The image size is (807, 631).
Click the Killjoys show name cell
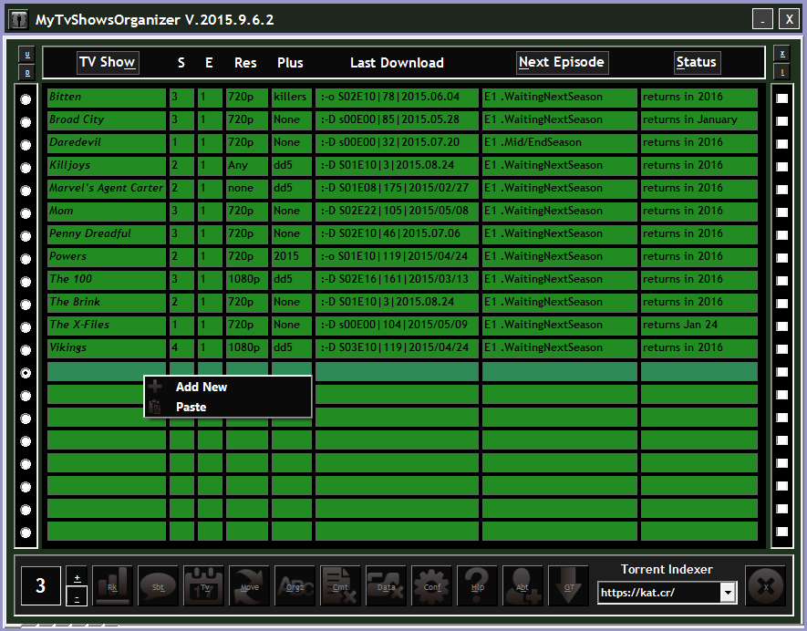(106, 165)
